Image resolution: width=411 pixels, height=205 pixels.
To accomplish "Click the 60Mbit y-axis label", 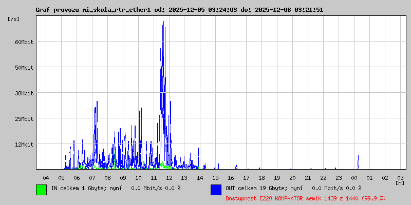I will [x=24, y=42].
